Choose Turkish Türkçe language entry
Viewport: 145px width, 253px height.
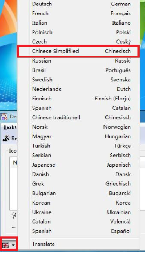78,146
